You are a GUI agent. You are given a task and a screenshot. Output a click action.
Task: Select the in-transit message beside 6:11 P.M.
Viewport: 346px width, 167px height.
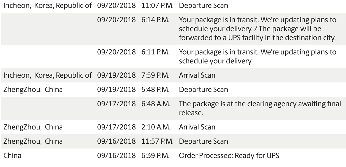[x=257, y=56]
